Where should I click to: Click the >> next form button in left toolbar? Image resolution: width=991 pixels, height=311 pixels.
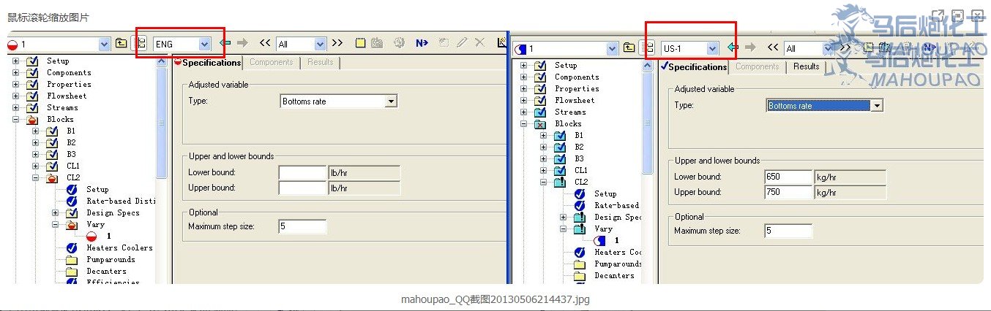(x=337, y=44)
